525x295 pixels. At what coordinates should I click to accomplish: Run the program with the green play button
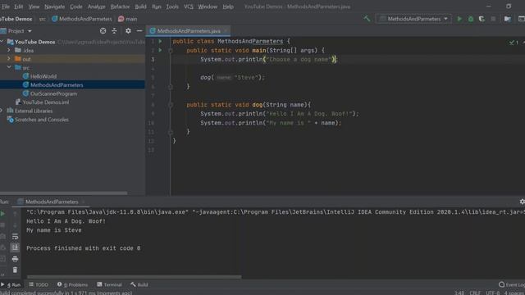(459, 19)
